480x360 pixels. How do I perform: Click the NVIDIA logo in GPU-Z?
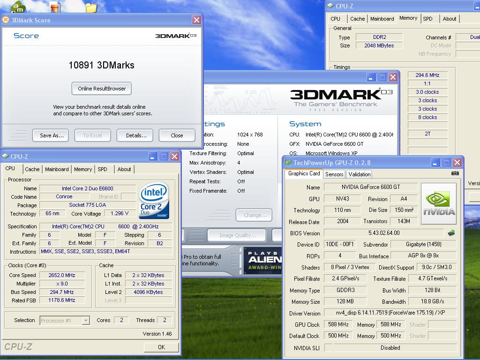coord(439,203)
